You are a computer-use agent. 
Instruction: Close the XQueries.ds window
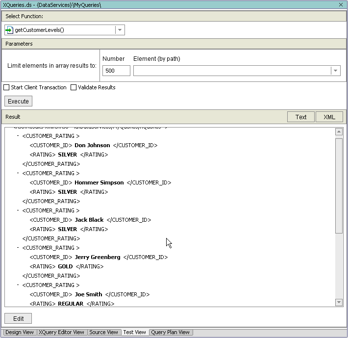coord(341,5)
